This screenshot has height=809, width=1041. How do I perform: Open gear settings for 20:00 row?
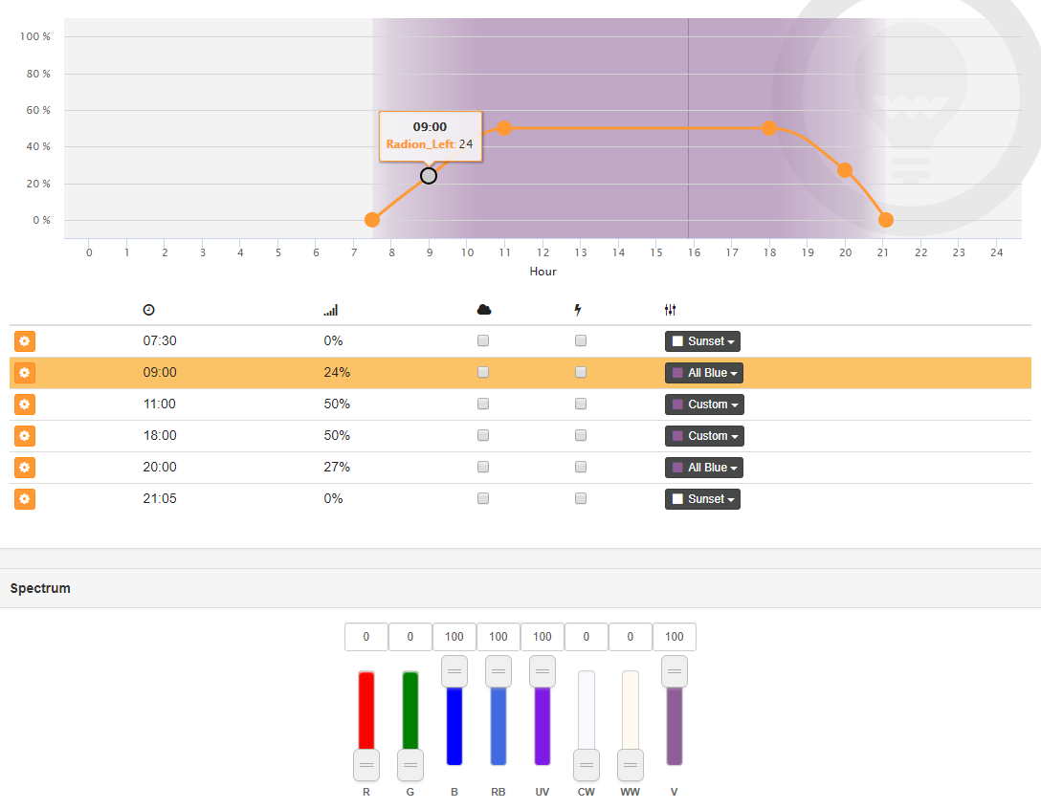(x=25, y=468)
